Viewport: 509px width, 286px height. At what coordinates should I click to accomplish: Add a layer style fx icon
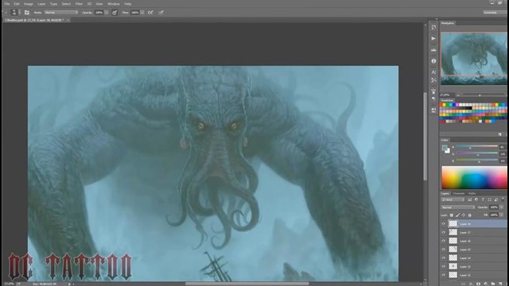pos(471,284)
